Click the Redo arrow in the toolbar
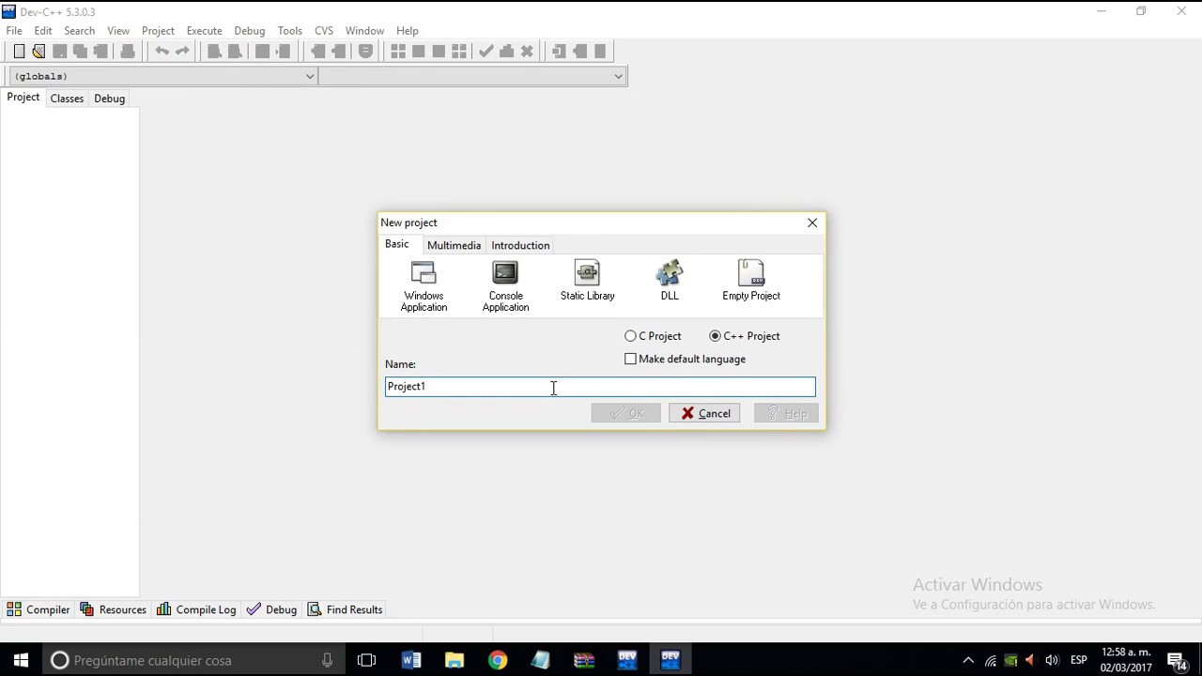1202x676 pixels. pos(182,52)
